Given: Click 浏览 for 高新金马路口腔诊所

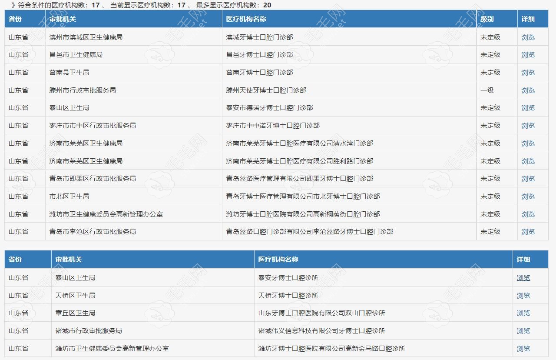Looking at the screenshot, I should click(523, 349).
